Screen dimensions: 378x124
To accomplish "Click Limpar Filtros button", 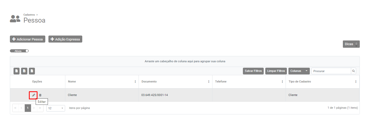I will pos(276,71).
